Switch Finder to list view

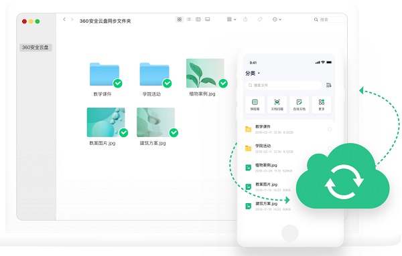[x=189, y=19]
